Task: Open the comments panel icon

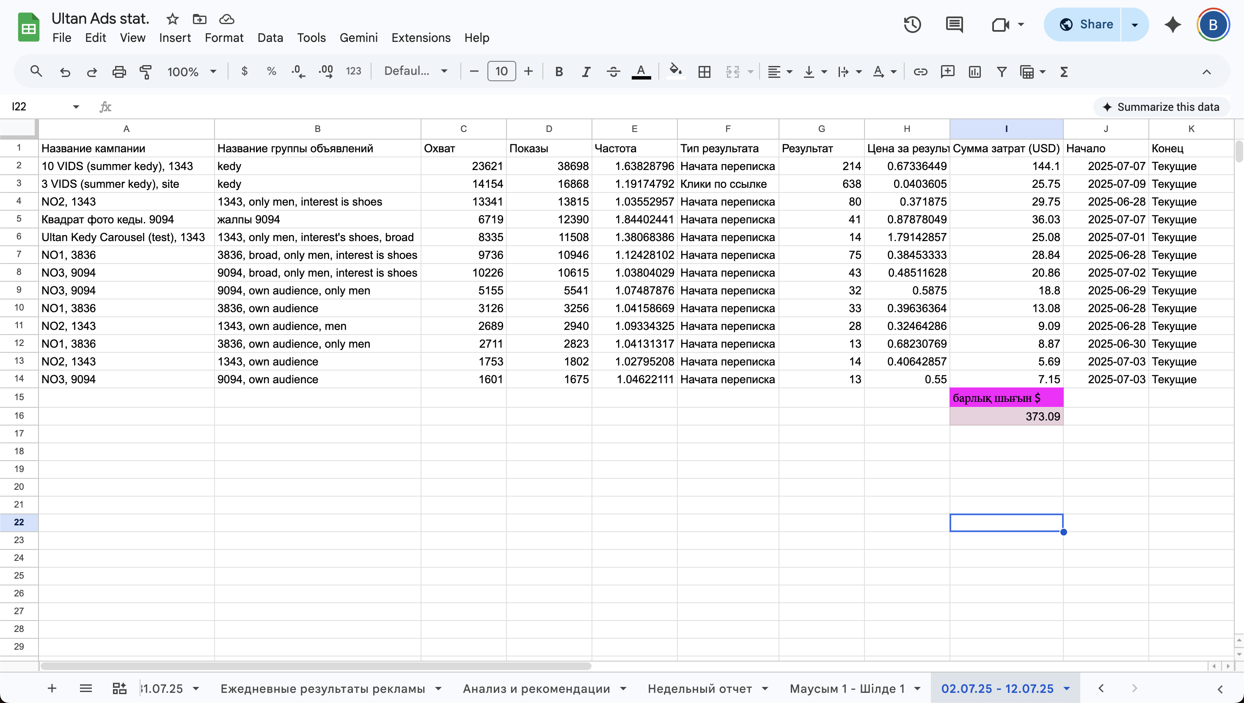Action: click(954, 24)
